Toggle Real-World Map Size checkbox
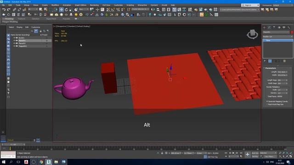Image resolution: width=294 pixels, height=165 pixels. pos(267,104)
